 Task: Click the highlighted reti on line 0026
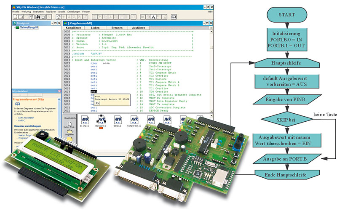(94, 91)
